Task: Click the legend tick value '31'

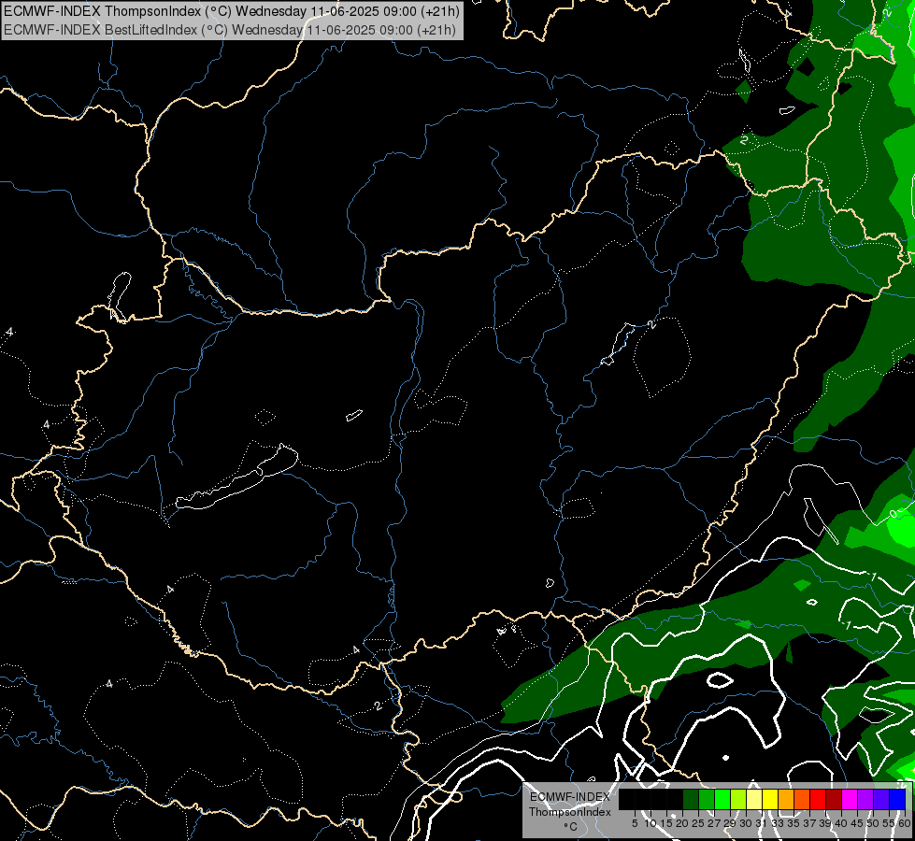Action: click(x=762, y=823)
